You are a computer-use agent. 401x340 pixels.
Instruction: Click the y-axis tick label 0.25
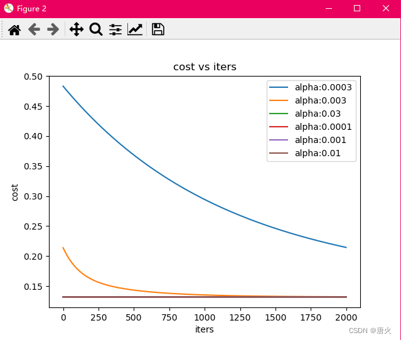33,226
